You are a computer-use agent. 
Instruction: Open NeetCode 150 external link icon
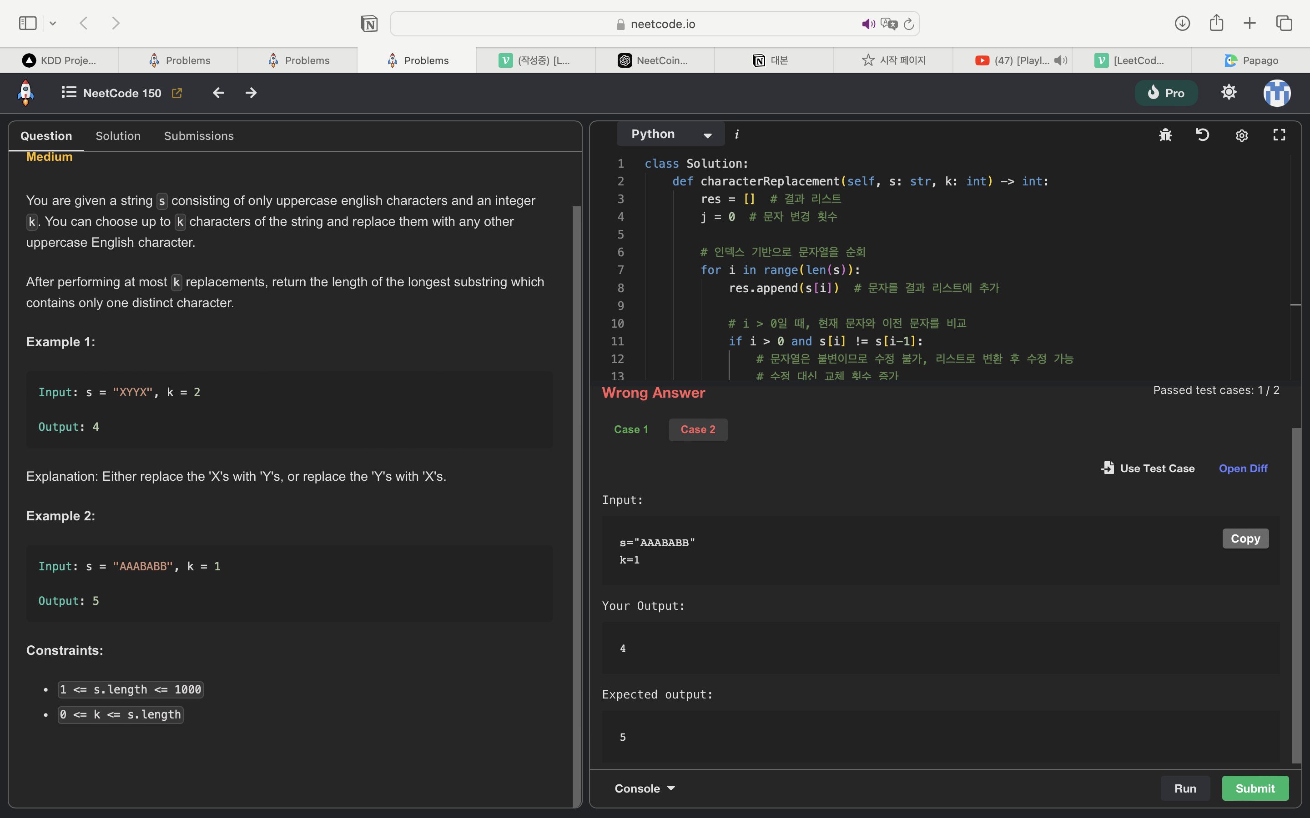(177, 93)
